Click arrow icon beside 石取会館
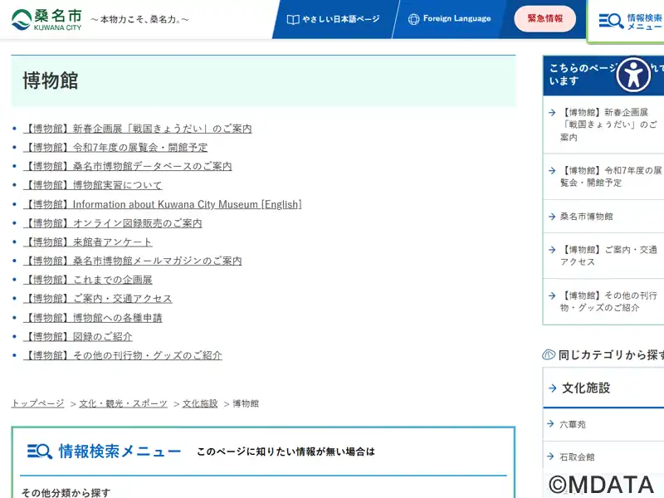 tap(550, 456)
